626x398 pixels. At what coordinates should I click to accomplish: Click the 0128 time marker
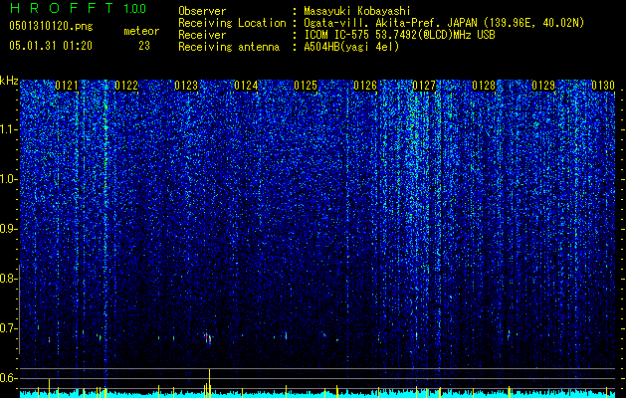pos(484,86)
